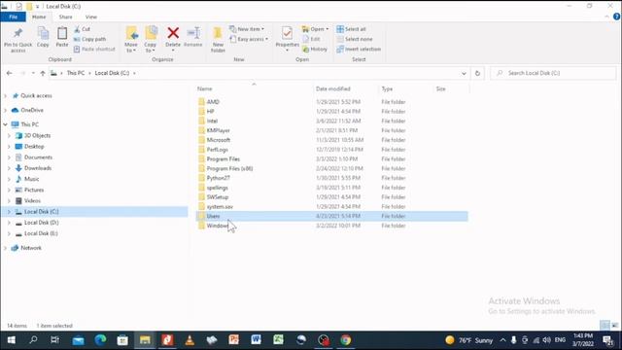The width and height of the screenshot is (622, 350).
Task: Expand address bar history dropdown
Action: coord(464,73)
